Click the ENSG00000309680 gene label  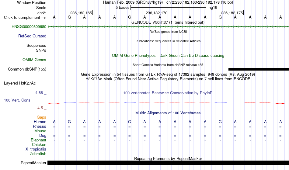29,27
